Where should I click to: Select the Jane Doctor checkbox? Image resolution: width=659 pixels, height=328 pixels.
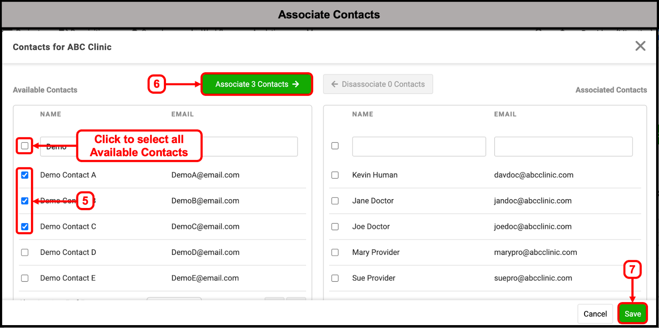[x=335, y=201]
